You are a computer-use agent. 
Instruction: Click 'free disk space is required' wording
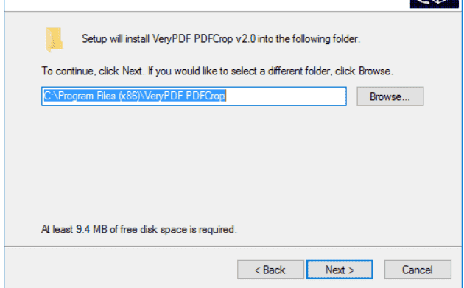click(177, 229)
